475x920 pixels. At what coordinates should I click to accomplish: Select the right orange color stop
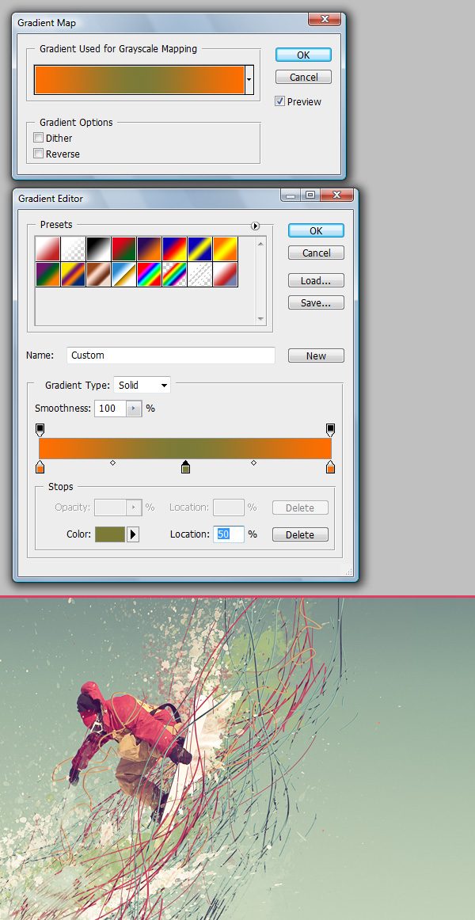(x=331, y=467)
